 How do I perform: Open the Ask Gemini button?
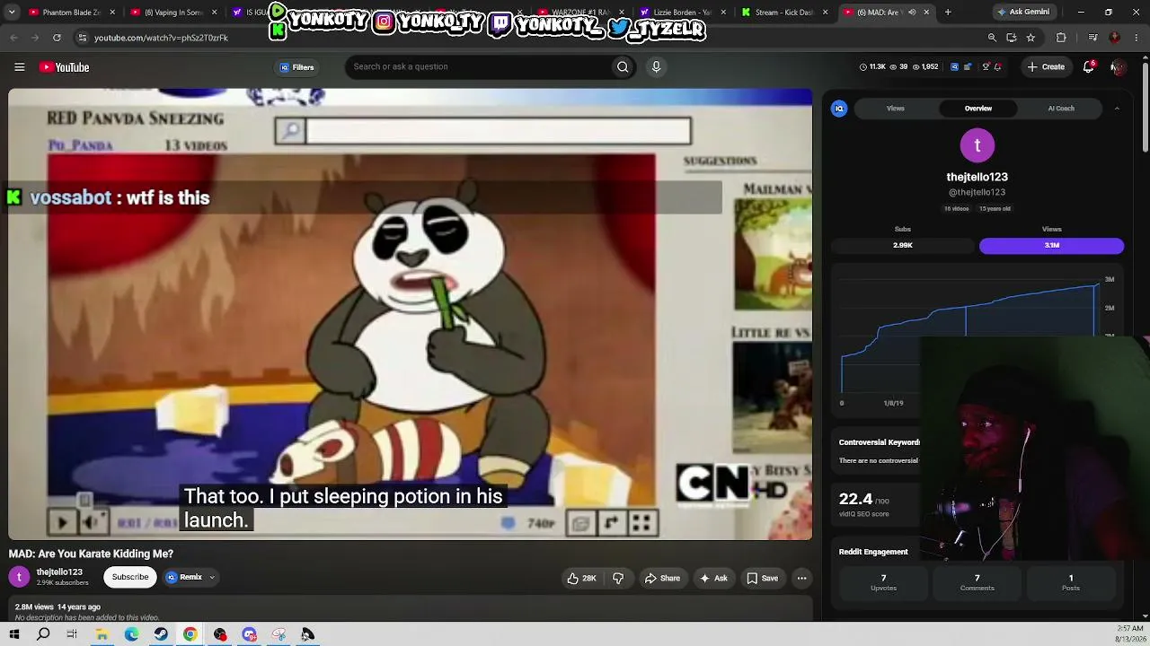pos(1023,13)
